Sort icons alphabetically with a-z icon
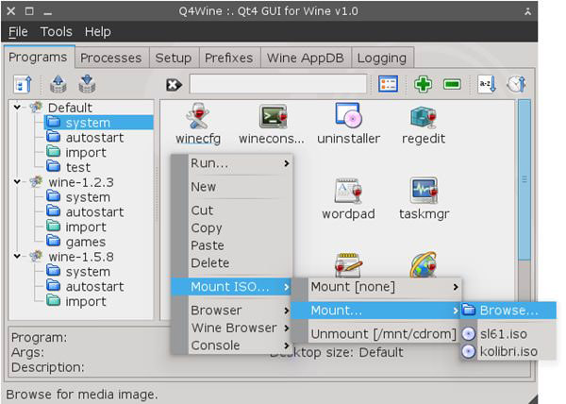 click(x=487, y=85)
